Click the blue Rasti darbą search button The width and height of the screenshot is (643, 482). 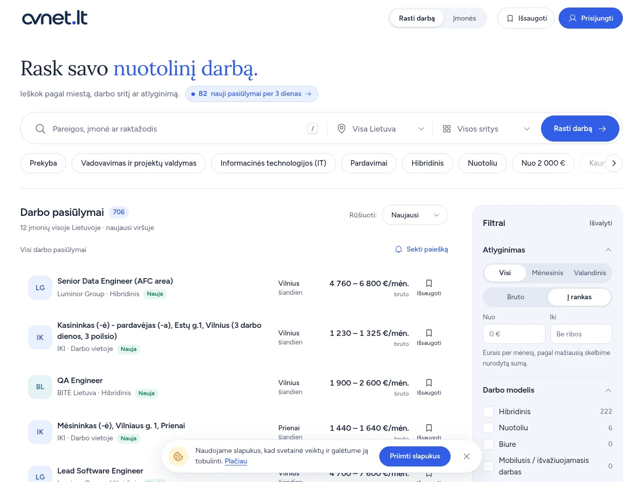pyautogui.click(x=580, y=129)
